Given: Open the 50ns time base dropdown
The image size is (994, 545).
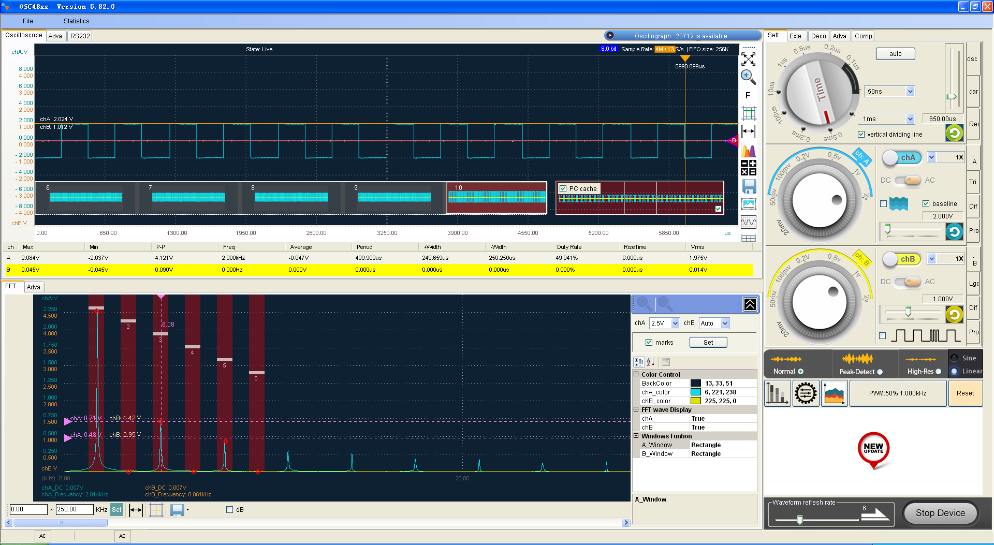Looking at the screenshot, I should [x=910, y=92].
